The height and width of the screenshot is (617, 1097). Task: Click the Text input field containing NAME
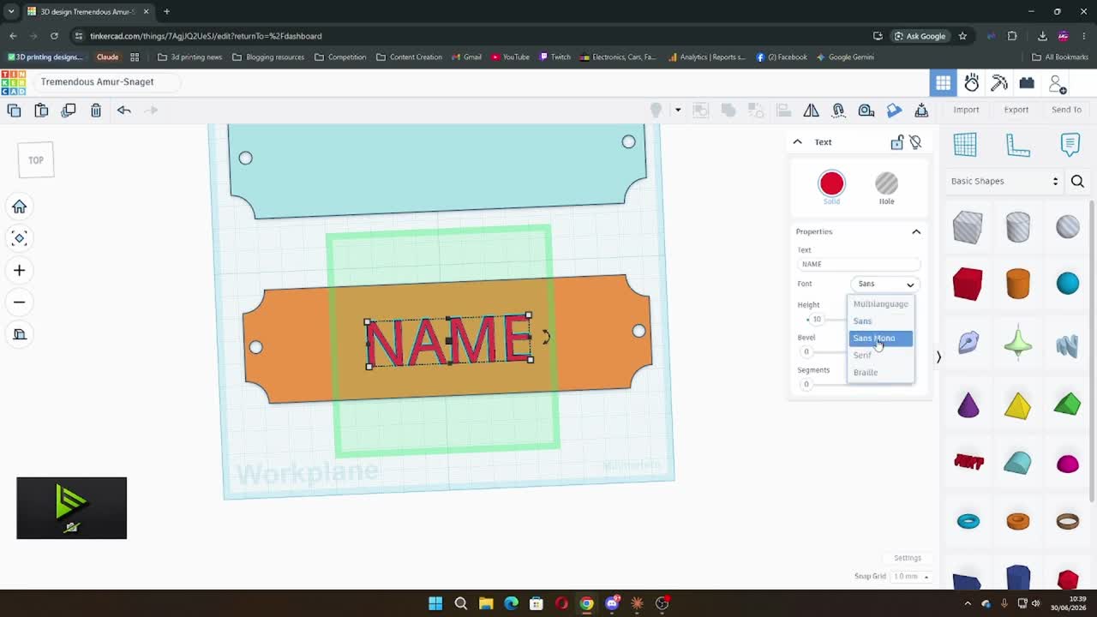tap(859, 264)
